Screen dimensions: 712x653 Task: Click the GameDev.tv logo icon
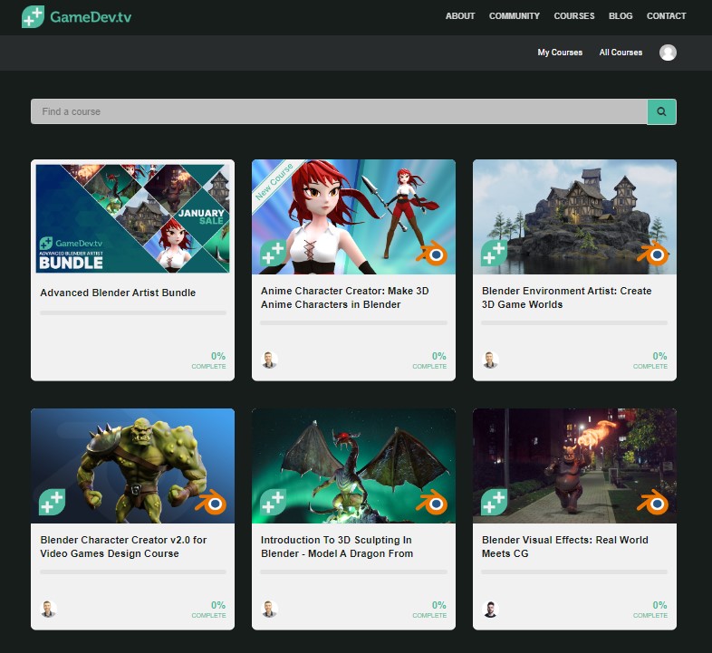click(34, 17)
